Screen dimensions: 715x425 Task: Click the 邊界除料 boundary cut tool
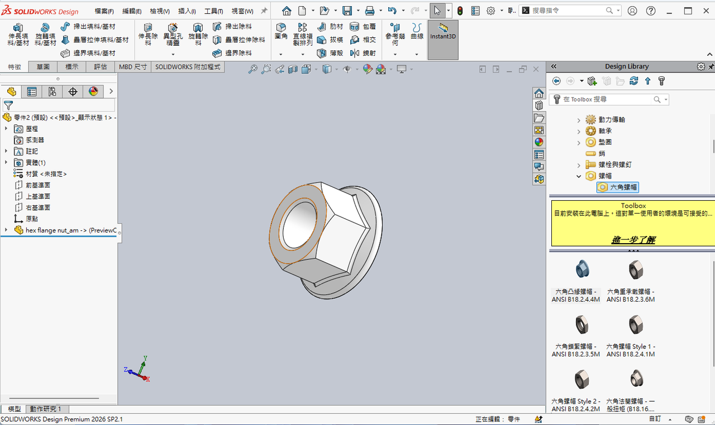click(x=232, y=53)
